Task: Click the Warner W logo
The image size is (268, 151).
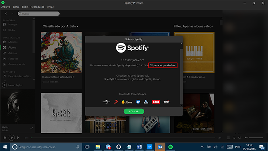Action: pos(138,102)
